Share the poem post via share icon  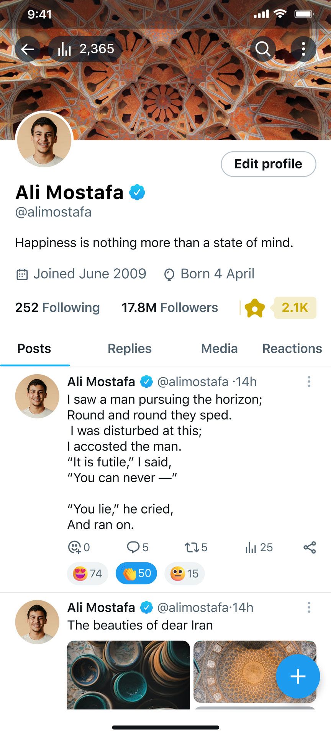[x=310, y=547]
